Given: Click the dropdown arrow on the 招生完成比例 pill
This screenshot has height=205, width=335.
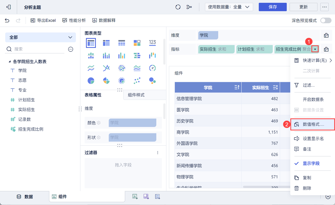Looking at the screenshot, I should pos(315,49).
